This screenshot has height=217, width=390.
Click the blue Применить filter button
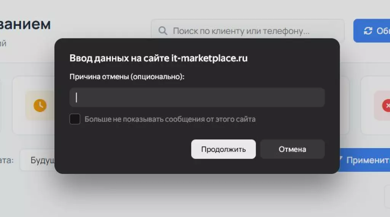[x=366, y=160]
